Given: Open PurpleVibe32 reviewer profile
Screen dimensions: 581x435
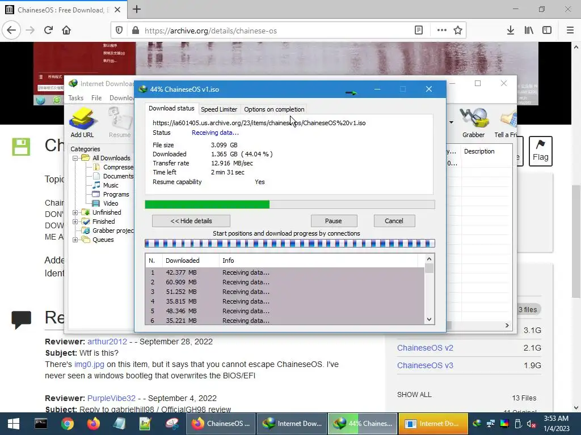Looking at the screenshot, I should [x=111, y=398].
